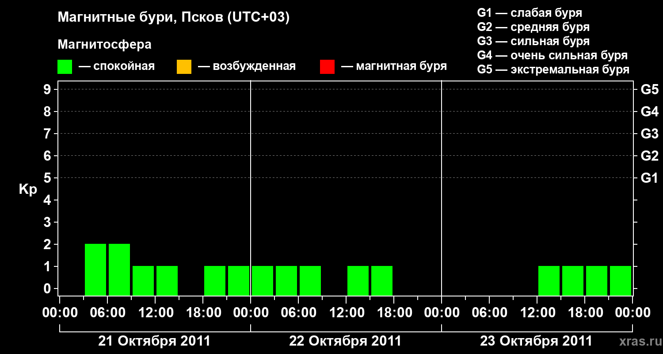Click the second Kp 2 bar on 21 October
Image resolution: width=663 pixels, height=354 pixels.
[x=119, y=269]
